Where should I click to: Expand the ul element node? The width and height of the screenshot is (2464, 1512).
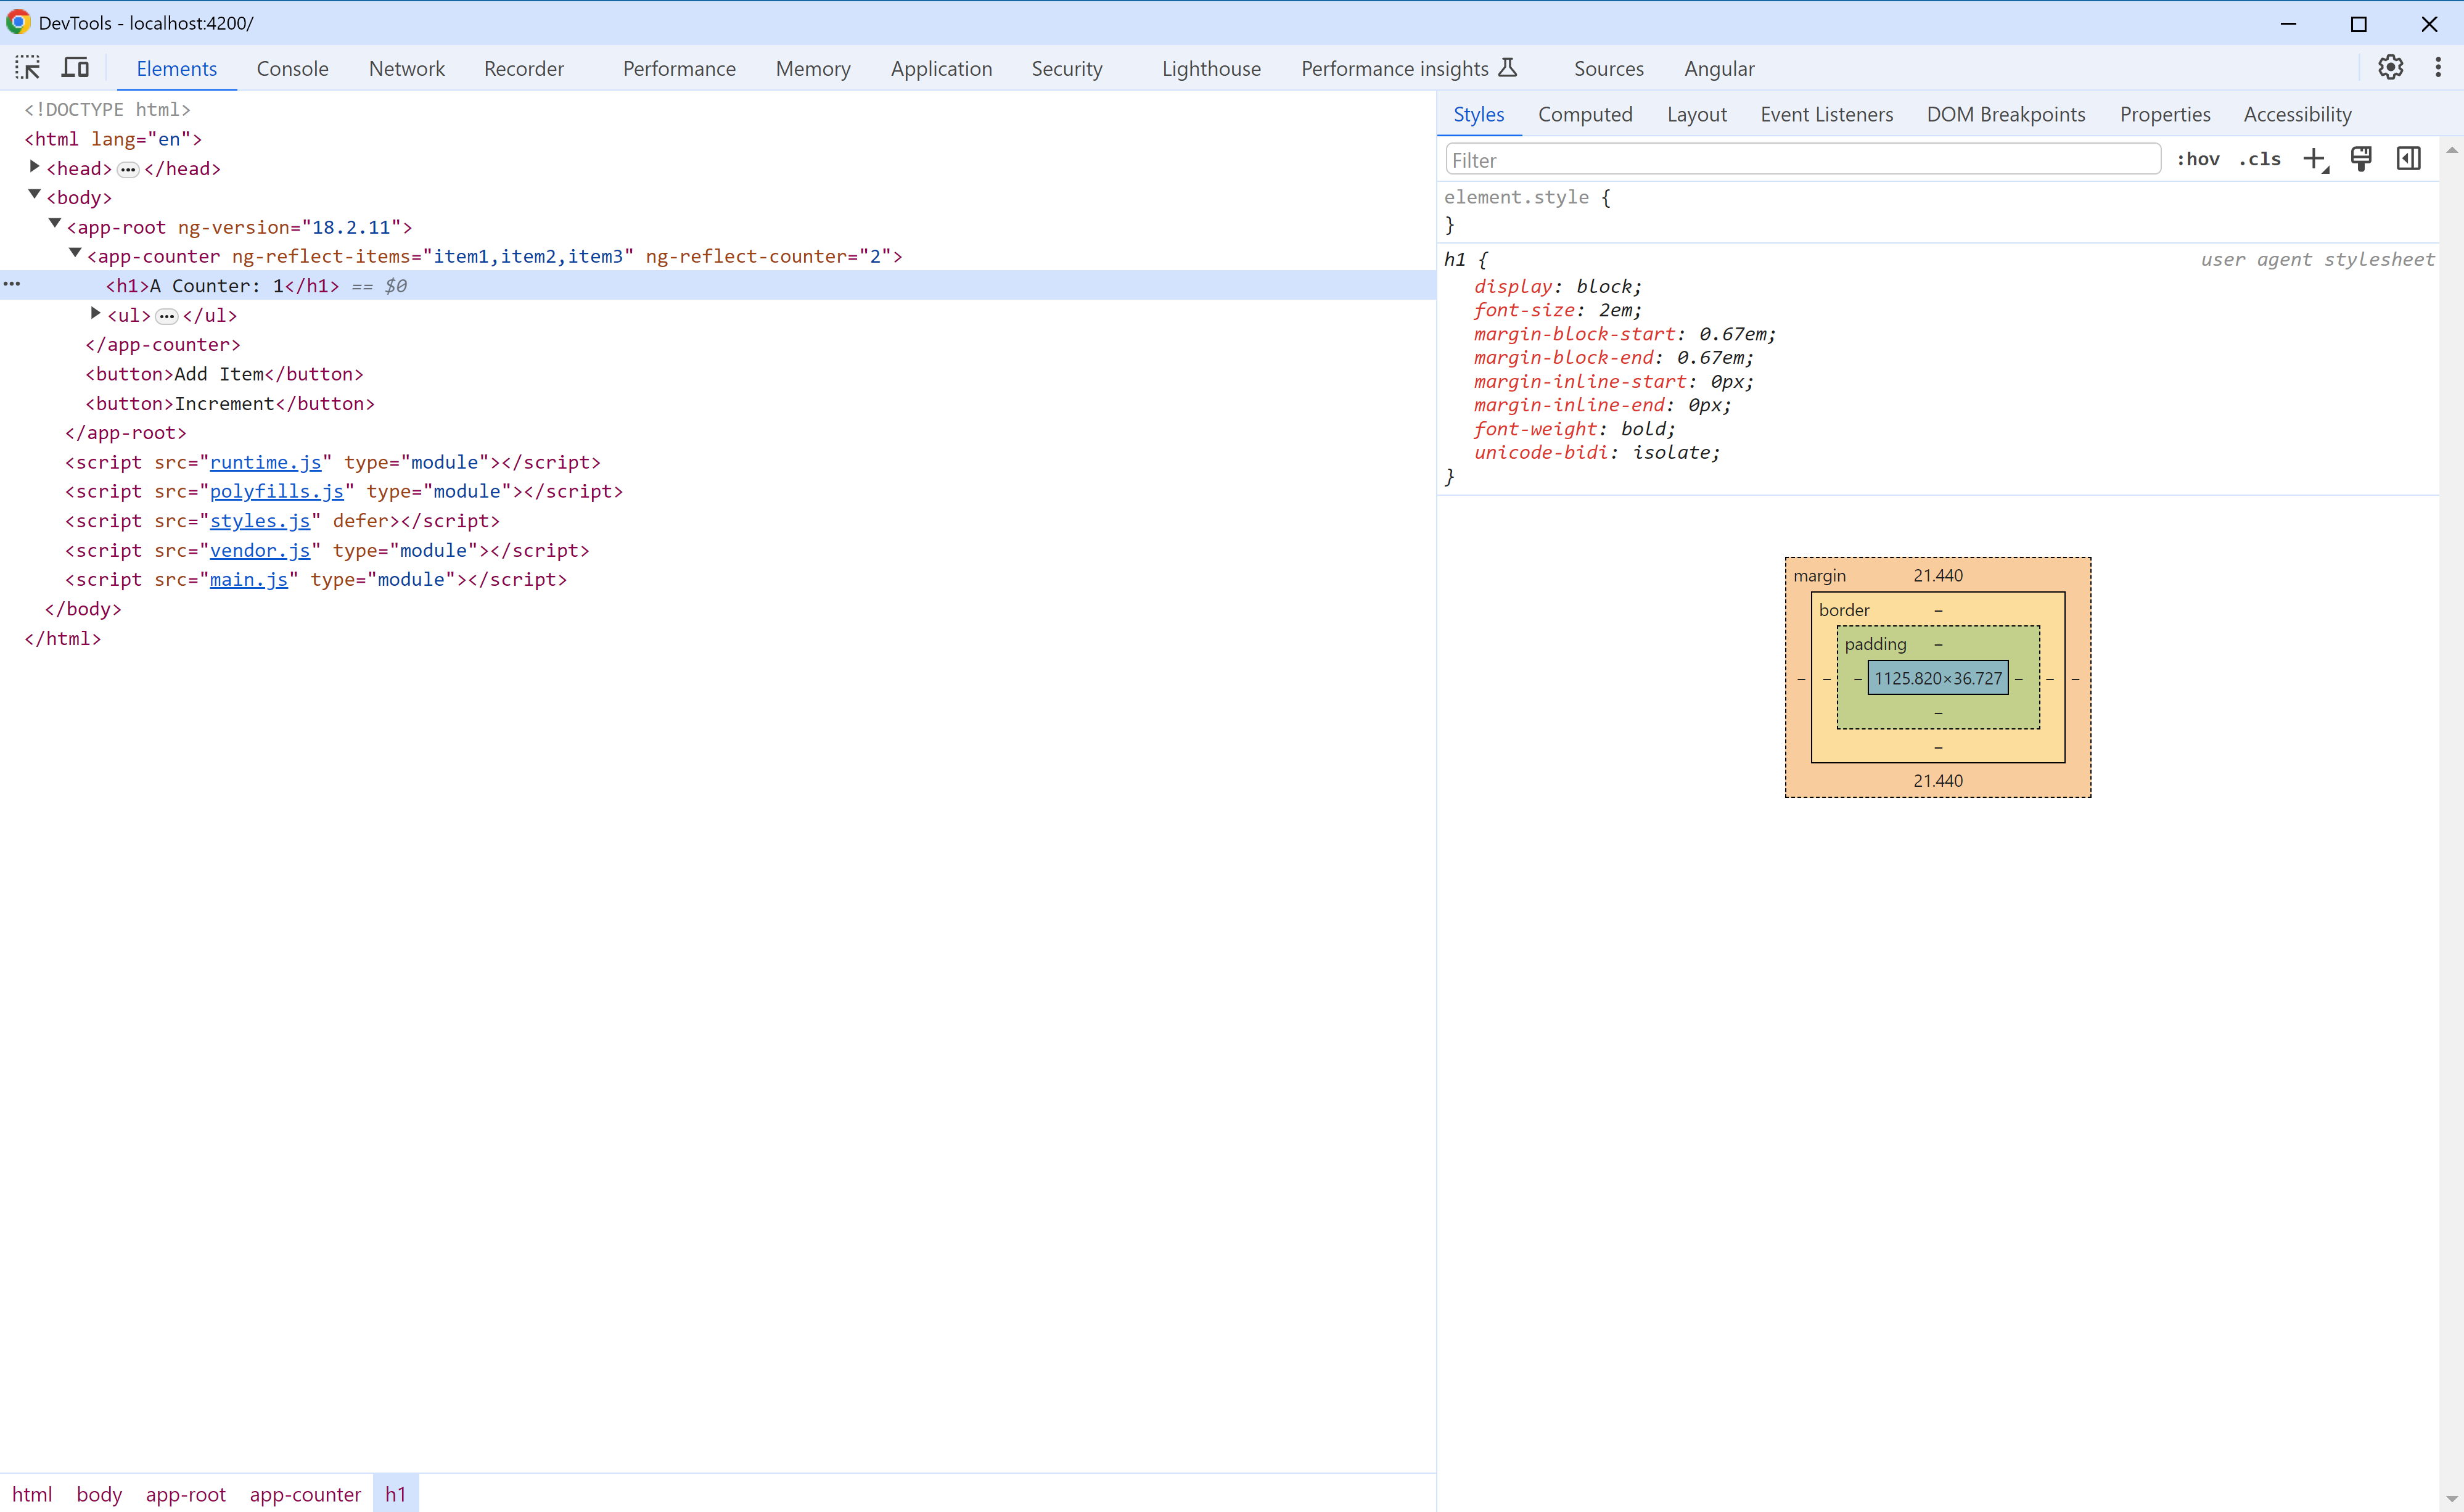click(95, 313)
